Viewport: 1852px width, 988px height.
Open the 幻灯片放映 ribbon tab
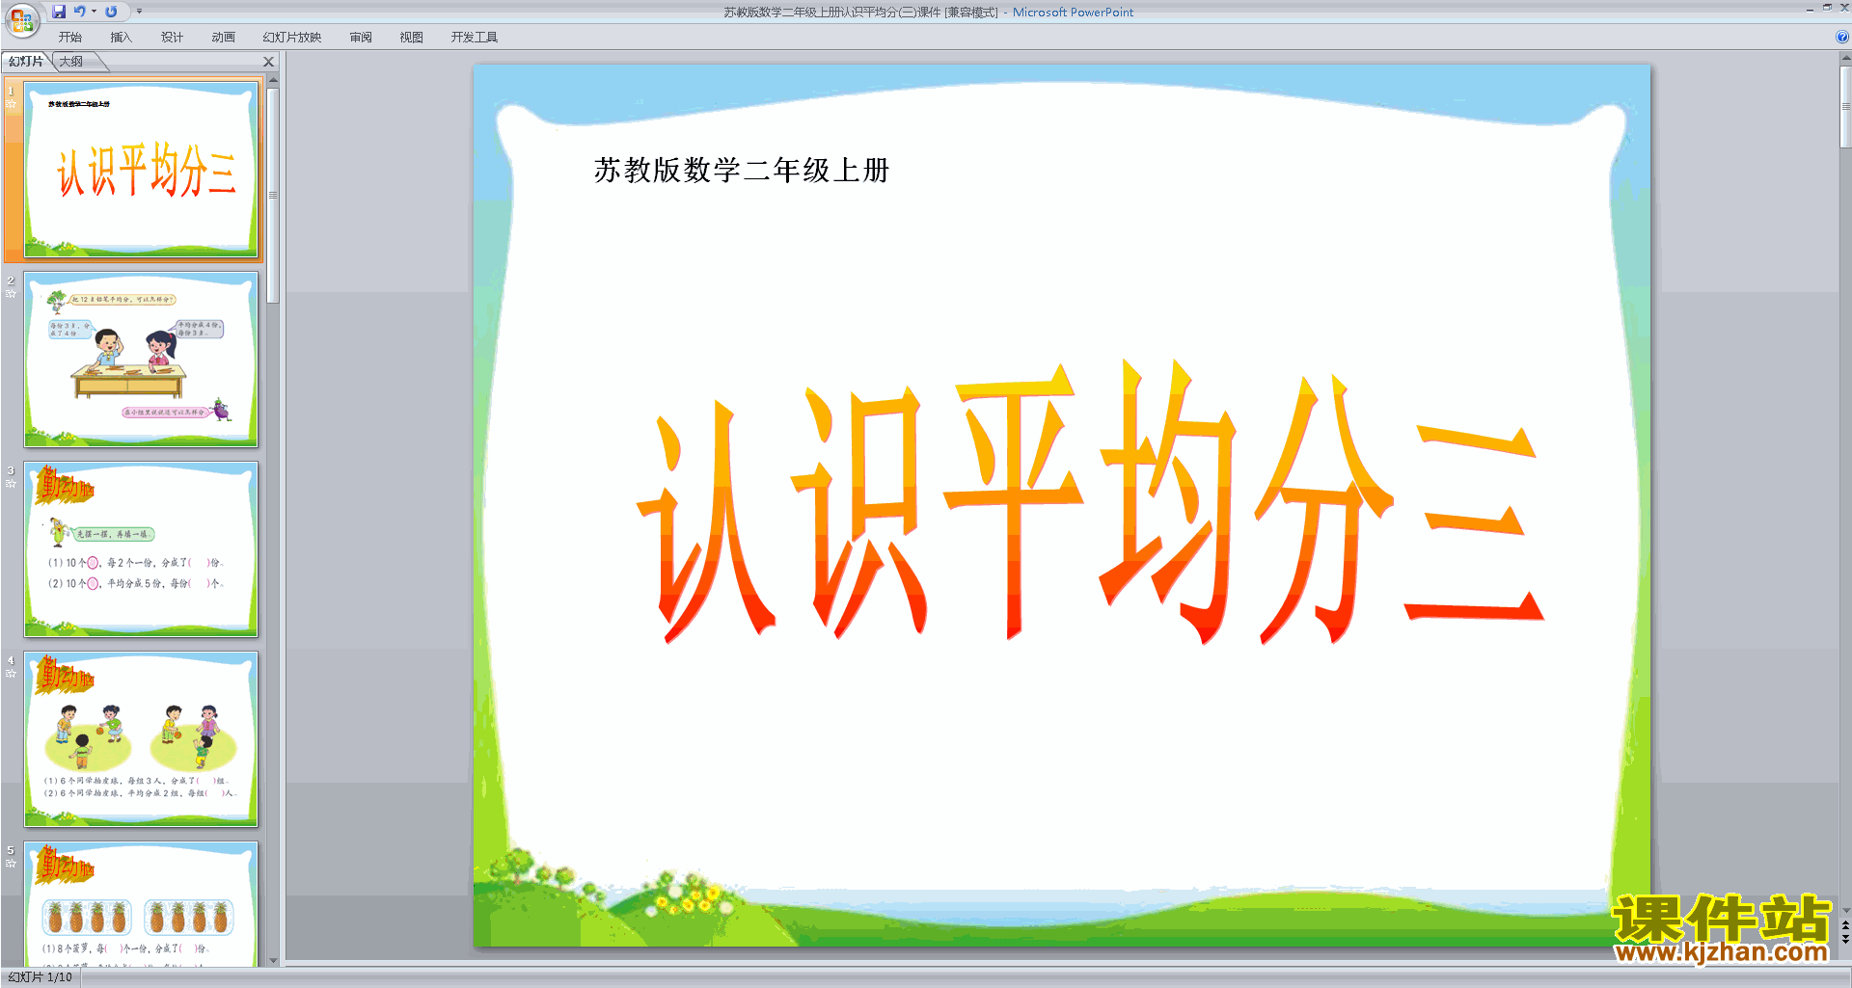(x=292, y=38)
